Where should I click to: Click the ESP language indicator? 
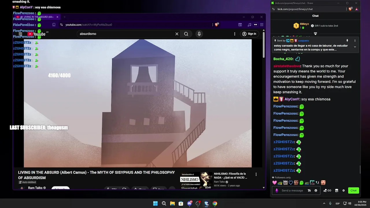(338, 204)
